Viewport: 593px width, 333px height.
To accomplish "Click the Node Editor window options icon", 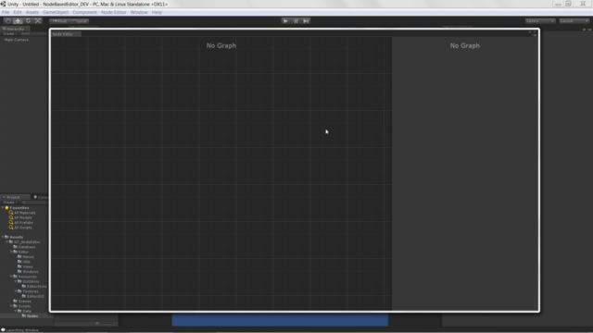I will tap(535, 34).
